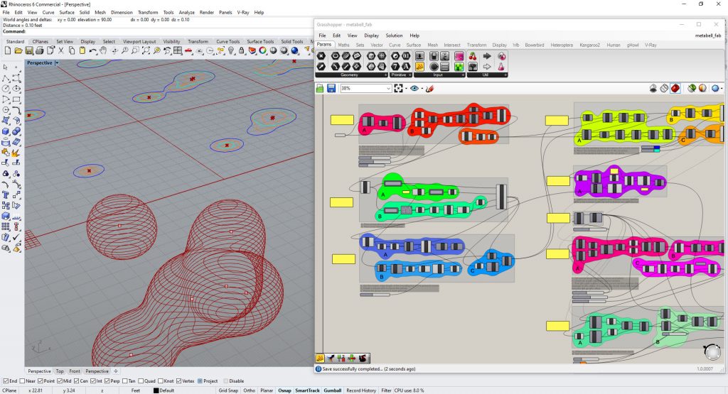Click the black Default layer color swatch

coord(156,390)
